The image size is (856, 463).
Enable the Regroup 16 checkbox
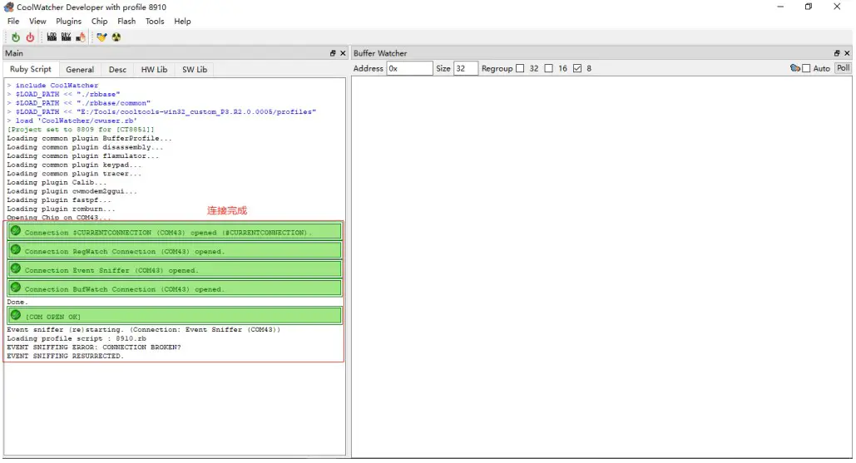point(548,68)
